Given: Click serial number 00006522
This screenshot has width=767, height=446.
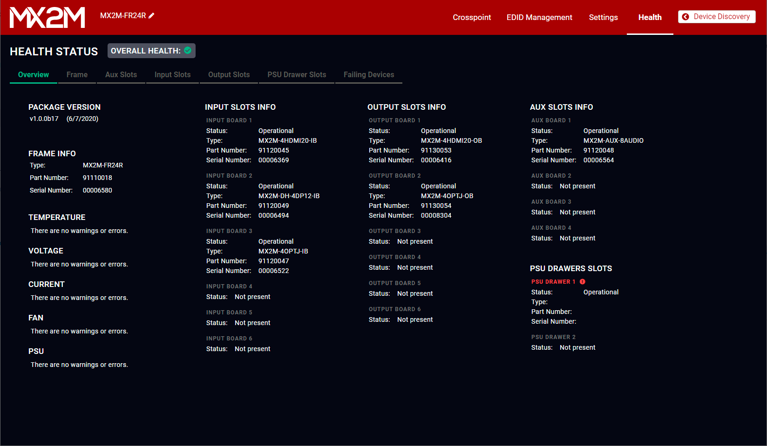Looking at the screenshot, I should click(273, 271).
